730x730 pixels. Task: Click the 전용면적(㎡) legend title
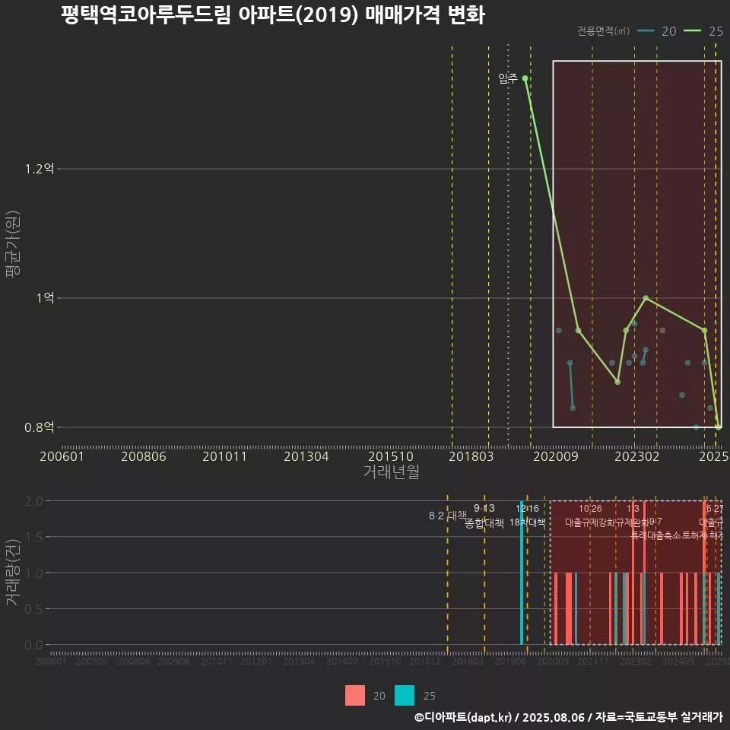coord(603,31)
